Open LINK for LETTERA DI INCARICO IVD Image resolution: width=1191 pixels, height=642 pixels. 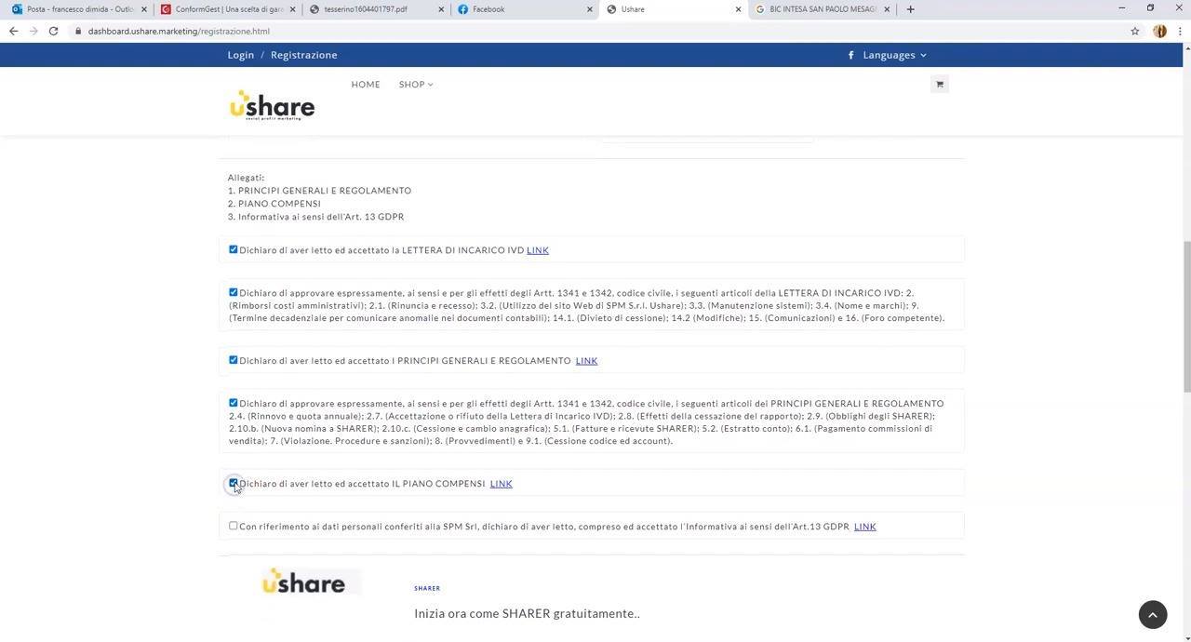click(538, 250)
